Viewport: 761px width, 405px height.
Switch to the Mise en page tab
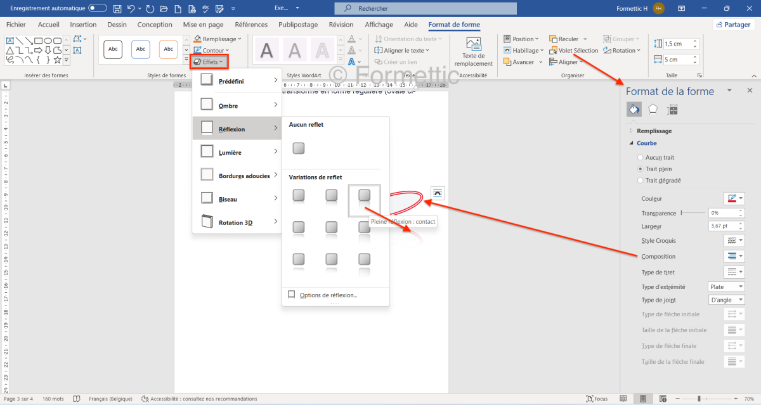click(203, 25)
